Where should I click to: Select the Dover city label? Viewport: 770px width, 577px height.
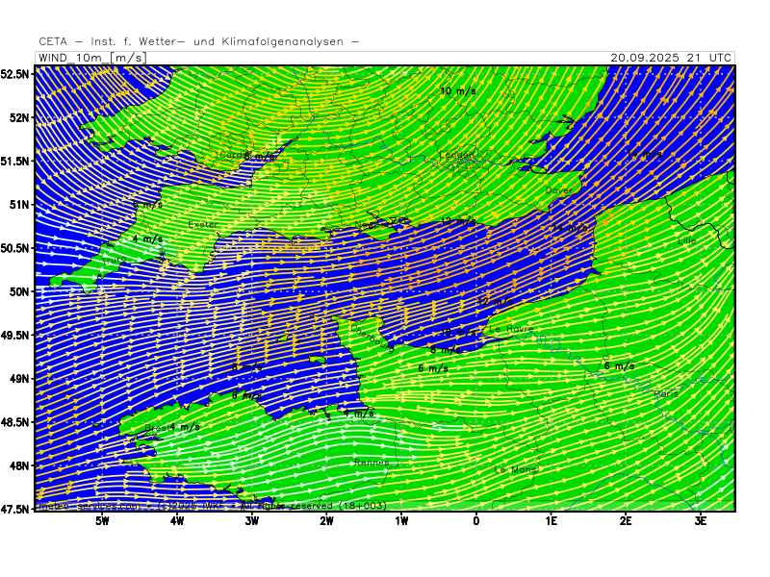(559, 190)
